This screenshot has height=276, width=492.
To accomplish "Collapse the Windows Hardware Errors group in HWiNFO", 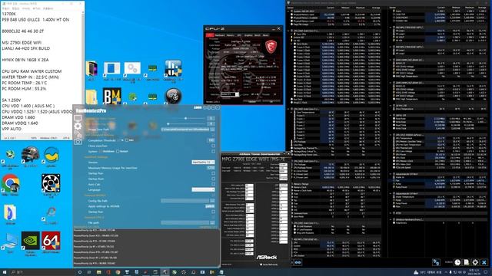I will (391, 220).
